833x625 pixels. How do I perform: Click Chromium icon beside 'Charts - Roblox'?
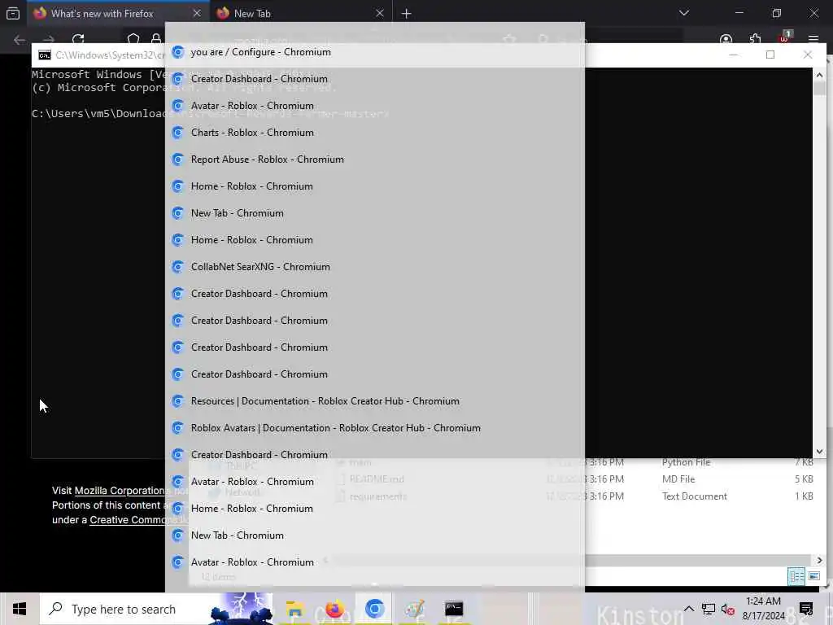click(178, 133)
